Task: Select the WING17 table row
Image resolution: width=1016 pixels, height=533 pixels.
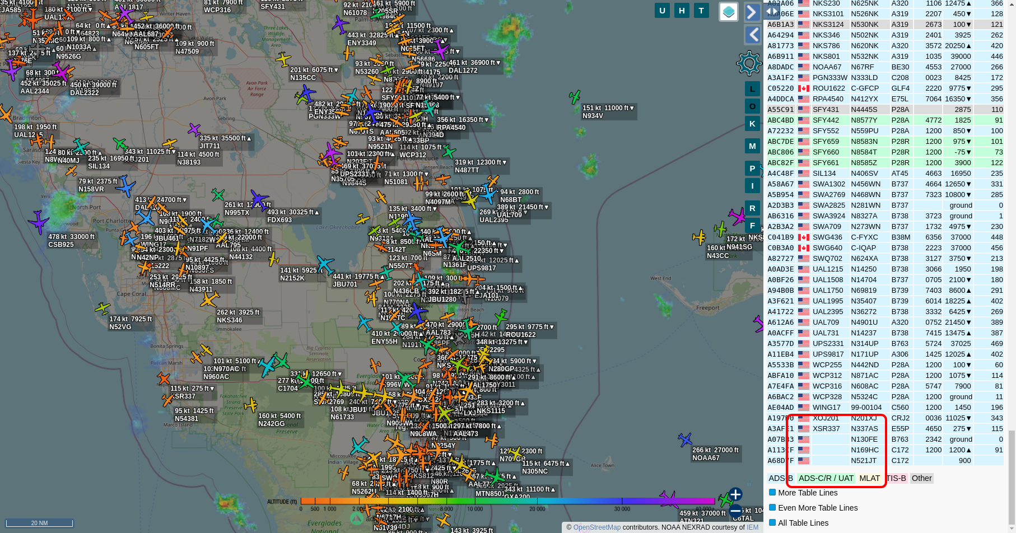Action: (x=885, y=408)
